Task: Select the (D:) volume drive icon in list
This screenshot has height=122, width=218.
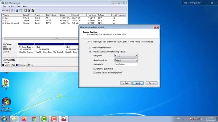Action: coord(3,20)
